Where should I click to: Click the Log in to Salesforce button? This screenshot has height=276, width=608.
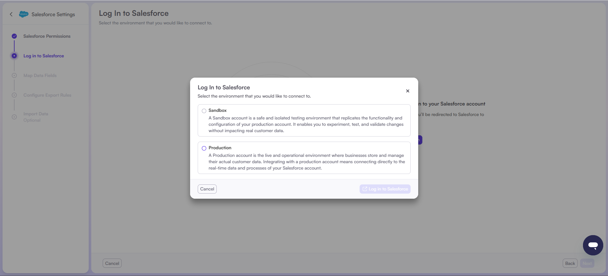[x=385, y=189]
